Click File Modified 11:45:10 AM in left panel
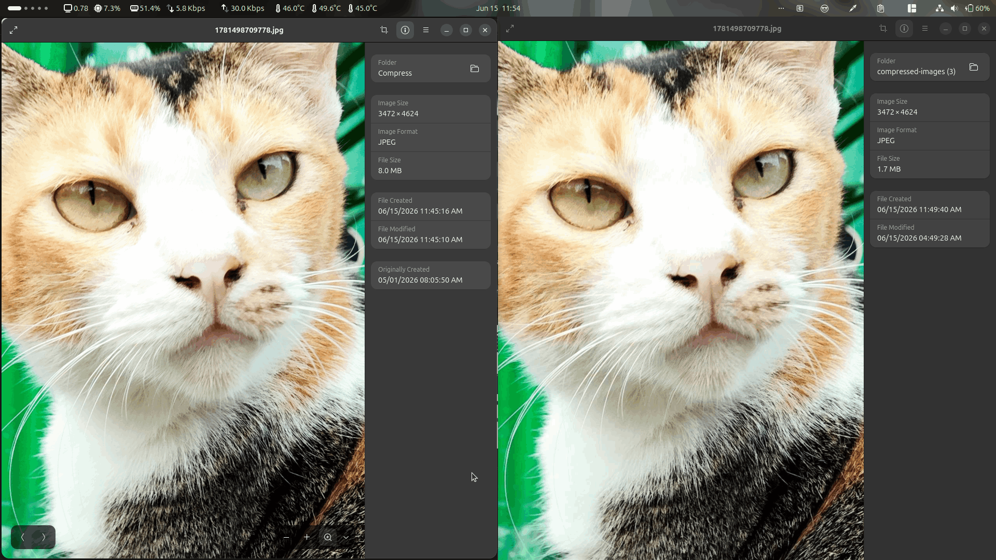Image resolution: width=996 pixels, height=560 pixels. tap(431, 235)
